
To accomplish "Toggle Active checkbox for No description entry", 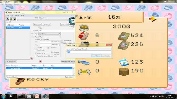I will click(7, 68).
